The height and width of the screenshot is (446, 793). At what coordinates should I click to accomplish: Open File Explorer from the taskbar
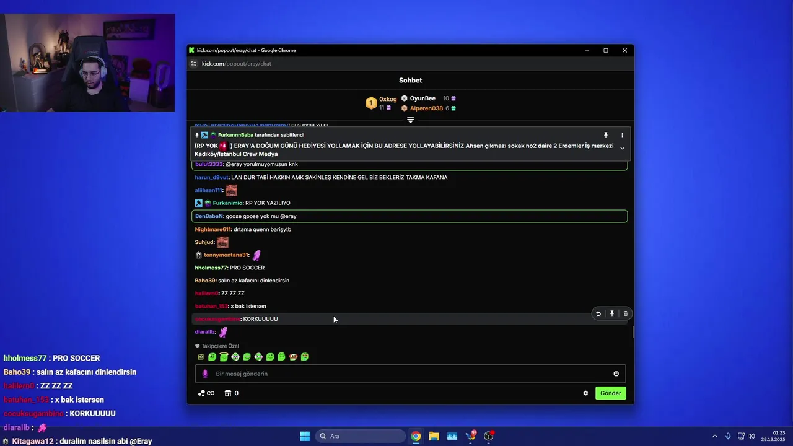click(x=434, y=436)
